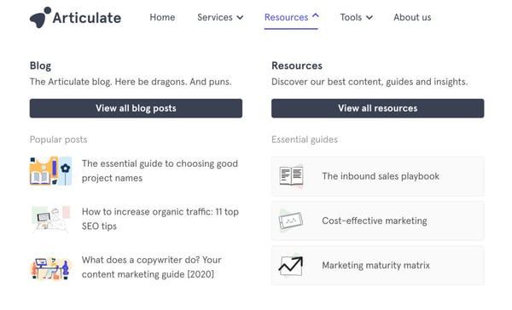Click the Popular posts label
This screenshot has height=310, width=512.
coord(58,140)
